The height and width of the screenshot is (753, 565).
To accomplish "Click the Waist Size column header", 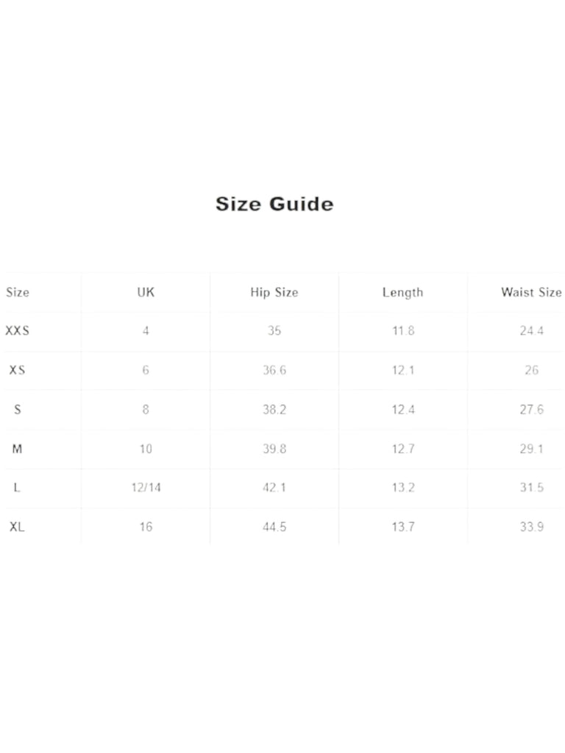I will 531,292.
